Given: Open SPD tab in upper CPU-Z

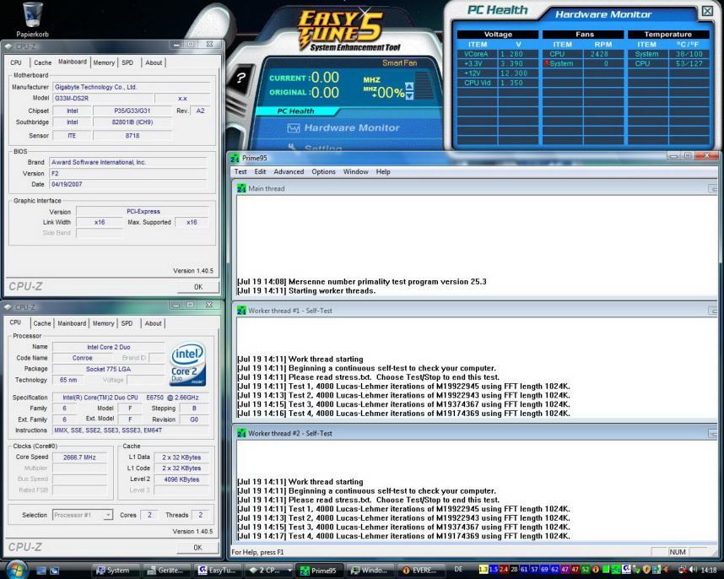Looking at the screenshot, I should pyautogui.click(x=127, y=62).
